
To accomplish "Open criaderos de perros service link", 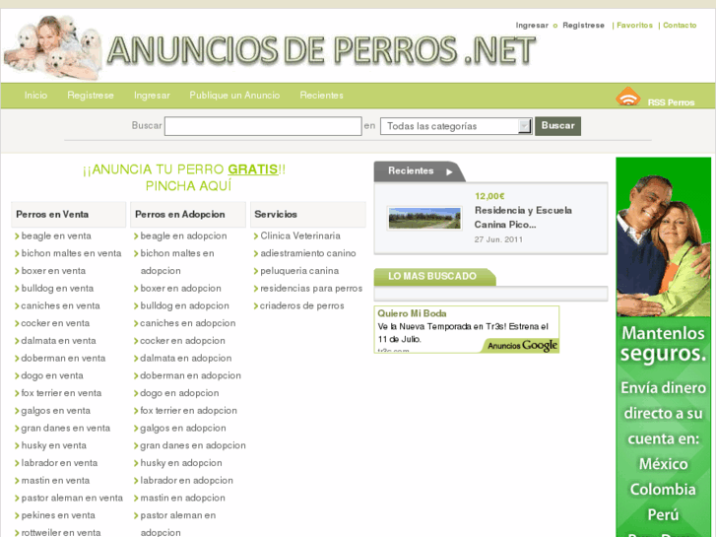I will 302,305.
